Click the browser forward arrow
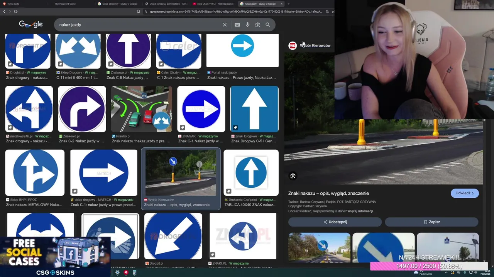494x277 pixels. [10, 12]
